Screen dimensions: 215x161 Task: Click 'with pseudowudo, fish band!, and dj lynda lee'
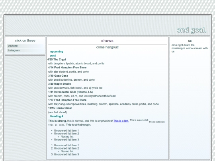[x=75, y=88]
